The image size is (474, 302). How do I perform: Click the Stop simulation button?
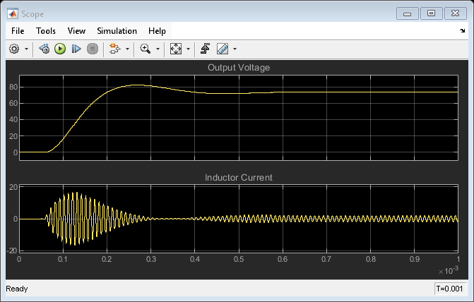[x=92, y=49]
